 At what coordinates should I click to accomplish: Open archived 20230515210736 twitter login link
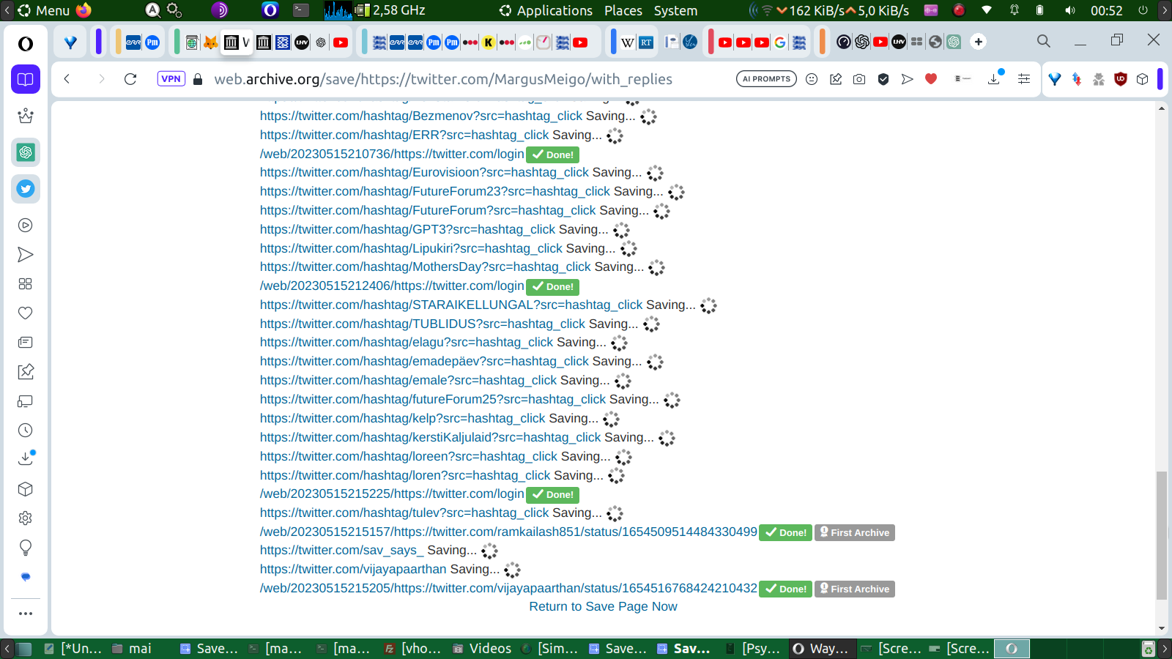(392, 154)
